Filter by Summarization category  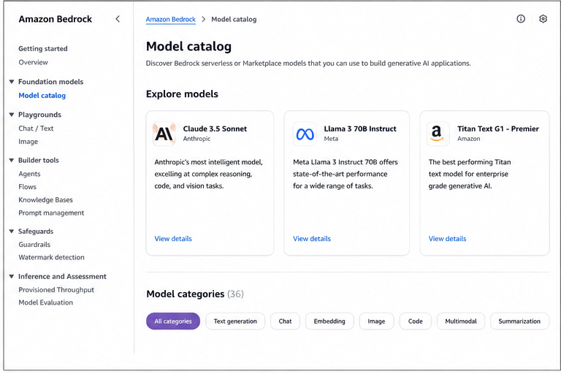pyautogui.click(x=519, y=321)
